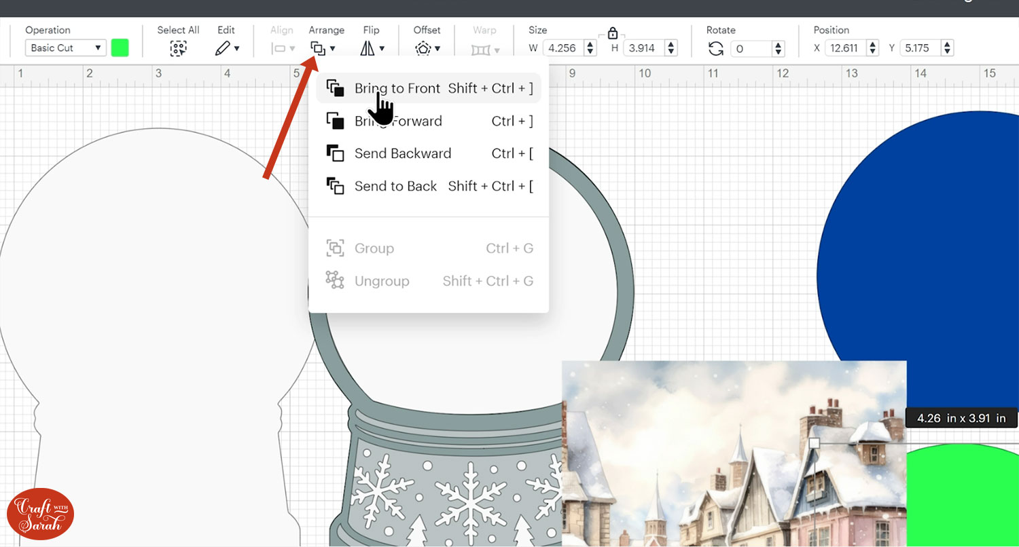Click the Craft with Sarah logo
1019x547 pixels.
tap(40, 514)
